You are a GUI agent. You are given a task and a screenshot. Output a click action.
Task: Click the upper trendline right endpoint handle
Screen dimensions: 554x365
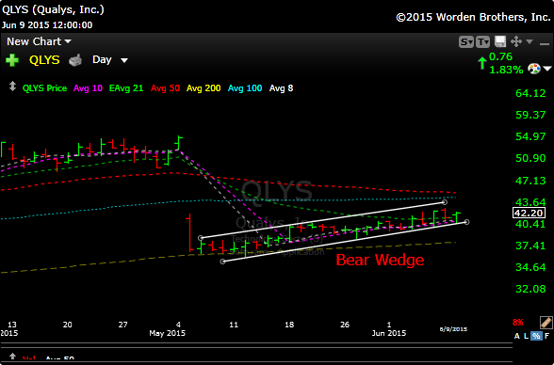tap(445, 202)
